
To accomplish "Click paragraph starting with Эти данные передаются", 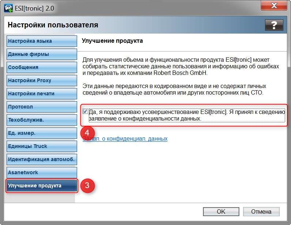I will coord(174,89).
